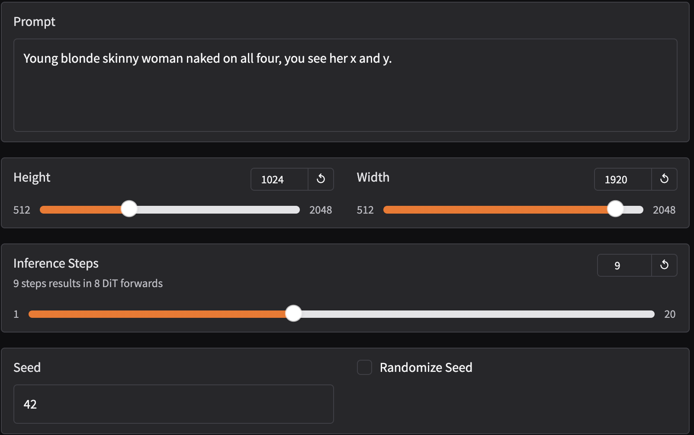Click the Inference Steps number field showing 9

(624, 265)
